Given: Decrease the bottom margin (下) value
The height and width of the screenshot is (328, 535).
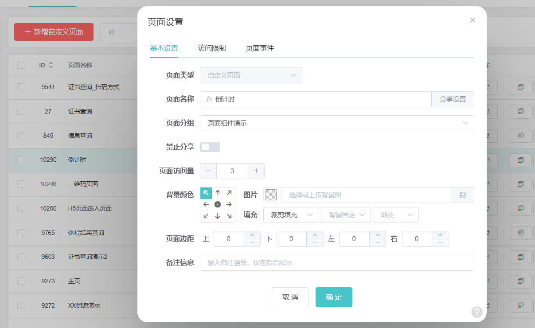Looking at the screenshot, I should tap(315, 243).
